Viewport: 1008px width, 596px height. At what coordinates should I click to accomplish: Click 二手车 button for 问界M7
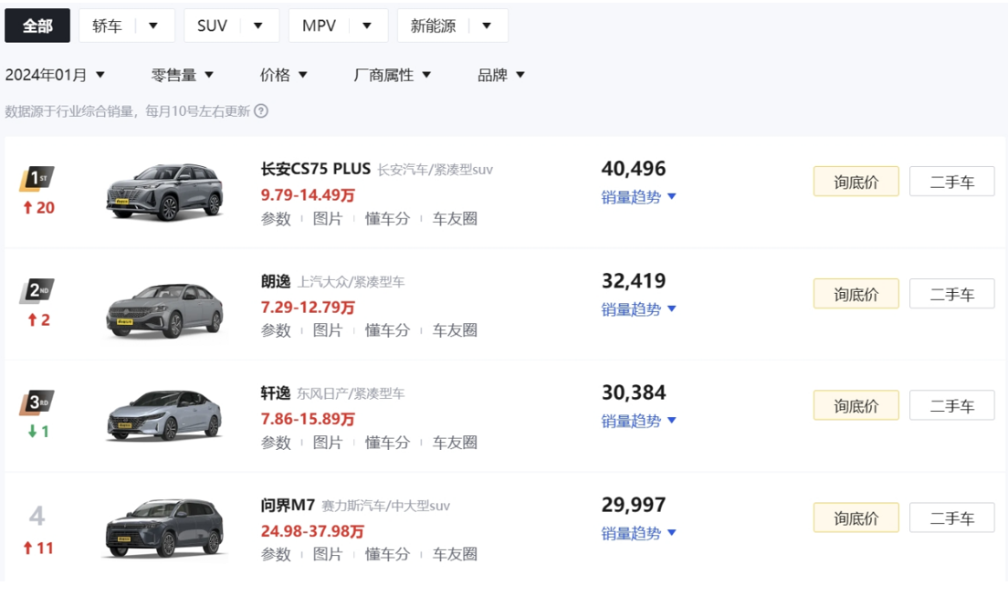(x=951, y=518)
